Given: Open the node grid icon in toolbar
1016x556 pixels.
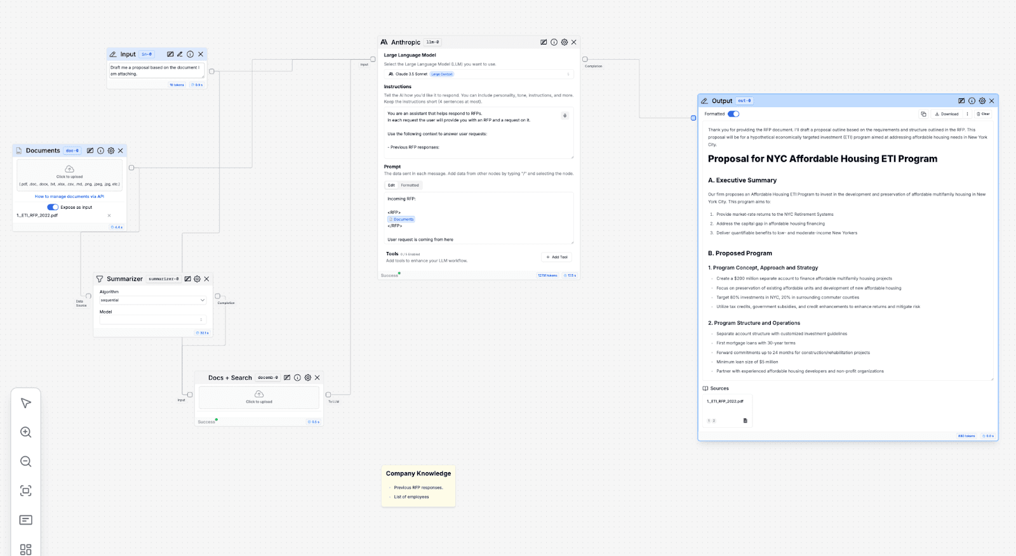Looking at the screenshot, I should pos(26,549).
